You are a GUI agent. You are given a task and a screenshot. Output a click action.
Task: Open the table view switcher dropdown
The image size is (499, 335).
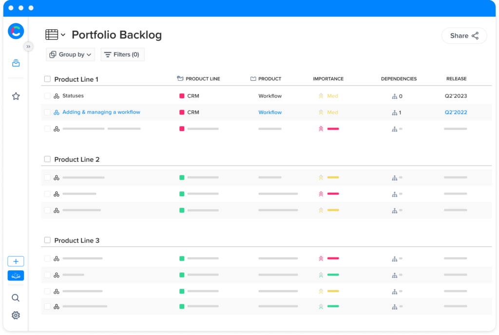click(x=55, y=35)
